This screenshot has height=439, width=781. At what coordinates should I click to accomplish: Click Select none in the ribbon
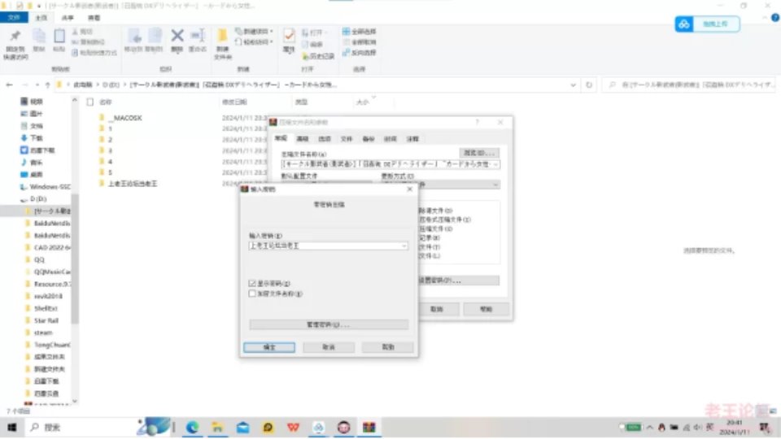(359, 42)
